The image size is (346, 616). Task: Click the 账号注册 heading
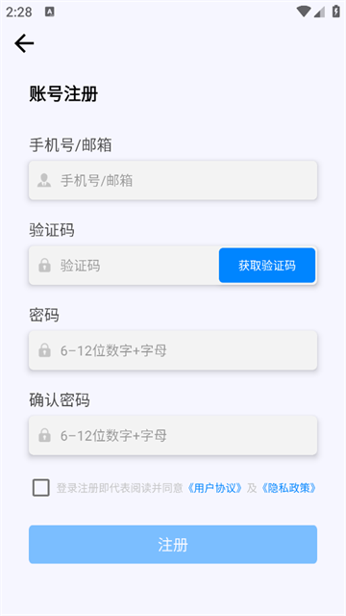point(63,94)
